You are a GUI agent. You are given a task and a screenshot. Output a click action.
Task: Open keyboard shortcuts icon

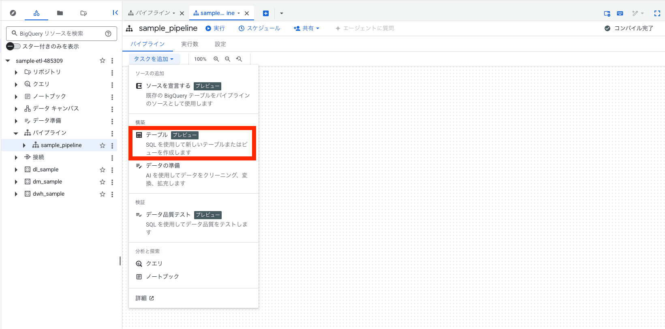point(620,13)
